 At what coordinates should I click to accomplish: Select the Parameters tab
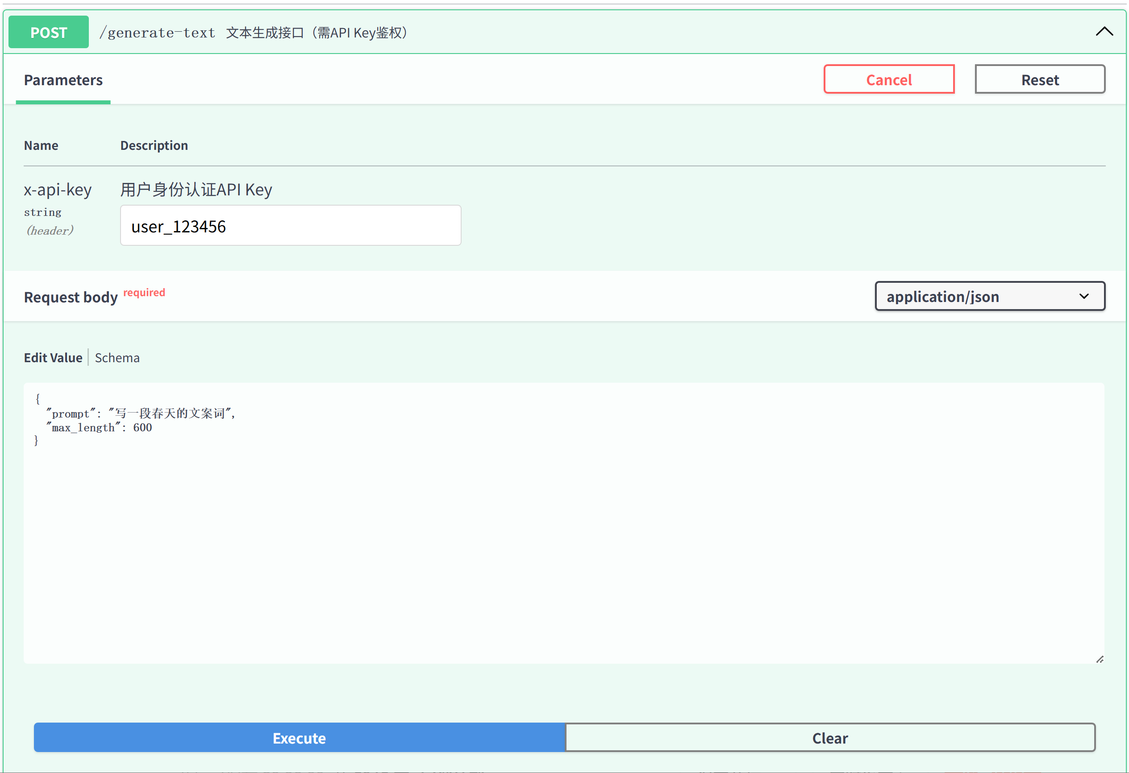point(63,80)
